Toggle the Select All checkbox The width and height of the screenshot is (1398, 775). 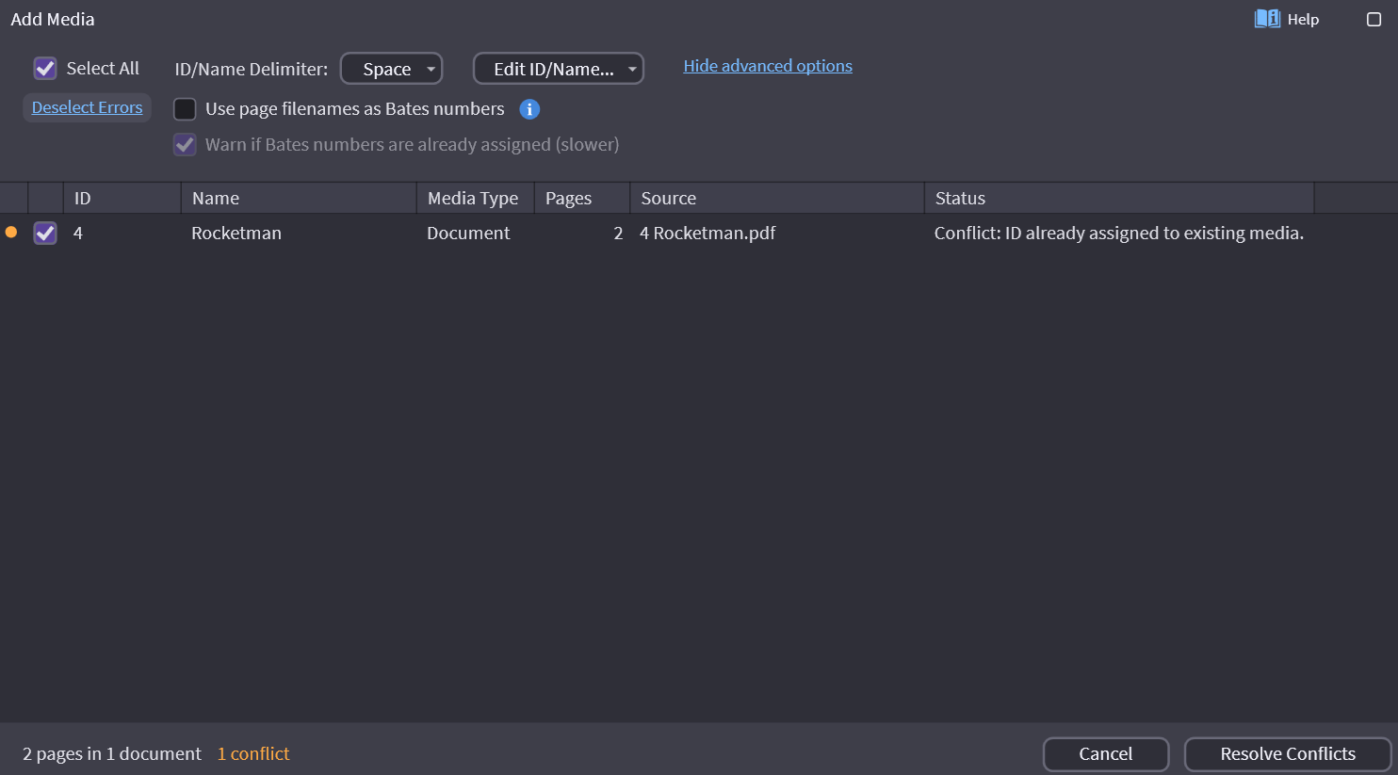[45, 69]
